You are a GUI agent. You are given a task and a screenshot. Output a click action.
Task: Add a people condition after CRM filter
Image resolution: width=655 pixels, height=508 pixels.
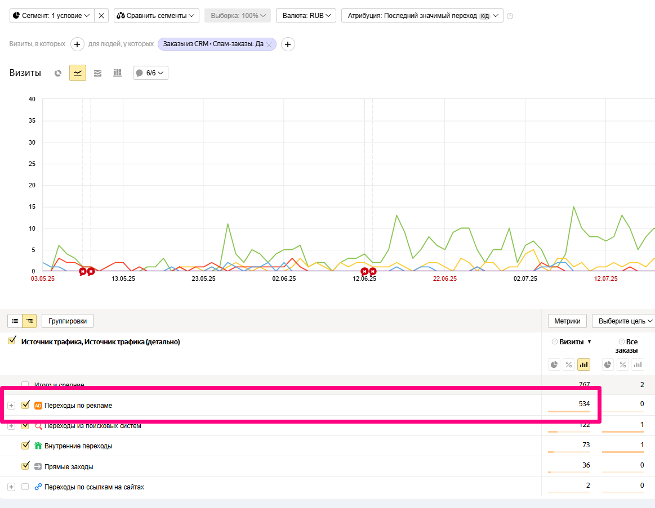pyautogui.click(x=288, y=44)
